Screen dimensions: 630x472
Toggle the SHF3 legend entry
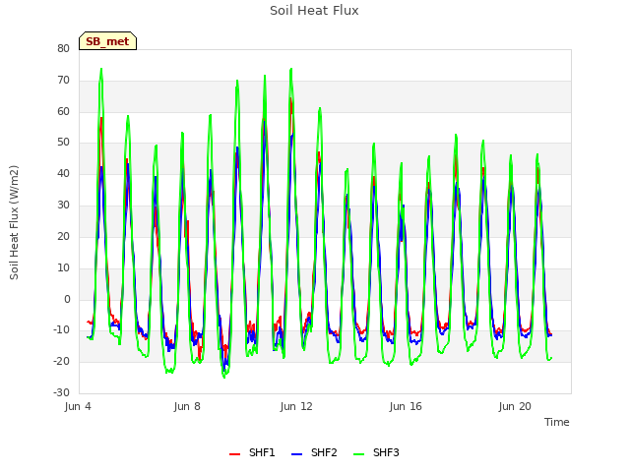click(376, 453)
